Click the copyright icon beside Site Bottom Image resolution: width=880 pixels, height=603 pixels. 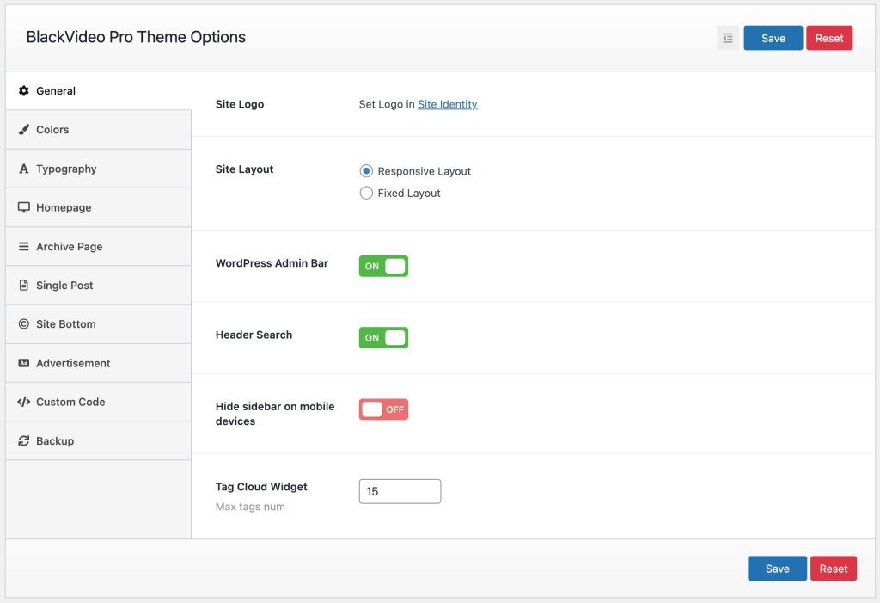(23, 323)
